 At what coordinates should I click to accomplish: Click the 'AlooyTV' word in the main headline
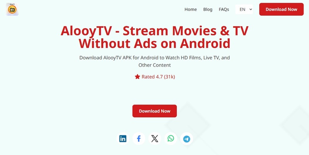(86, 31)
